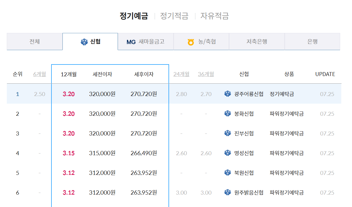Select the 정기예금 category tab
Viewport: 352px width, 207px height.
coord(134,16)
